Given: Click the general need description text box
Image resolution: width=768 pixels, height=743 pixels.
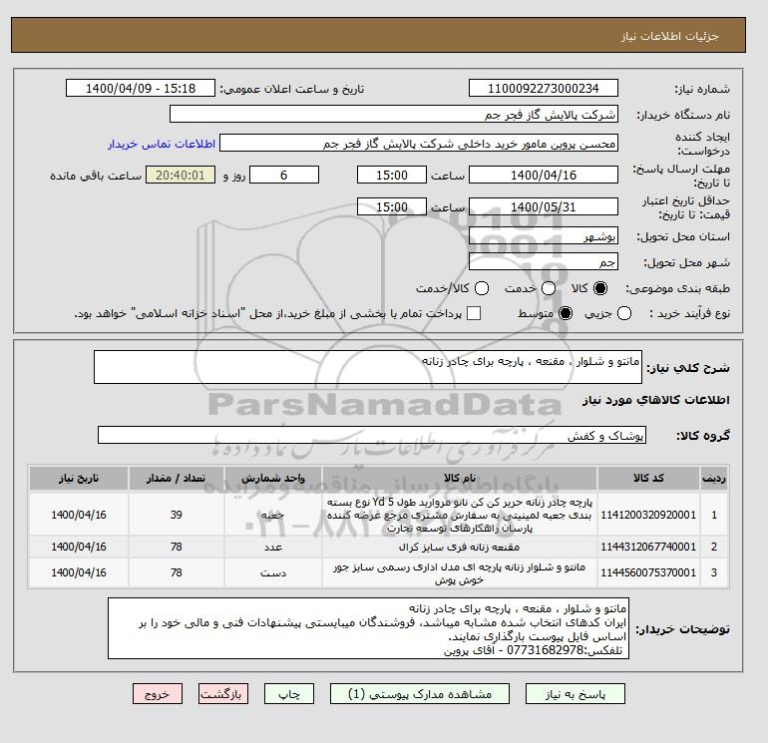Looking at the screenshot, I should pyautogui.click(x=368, y=367).
